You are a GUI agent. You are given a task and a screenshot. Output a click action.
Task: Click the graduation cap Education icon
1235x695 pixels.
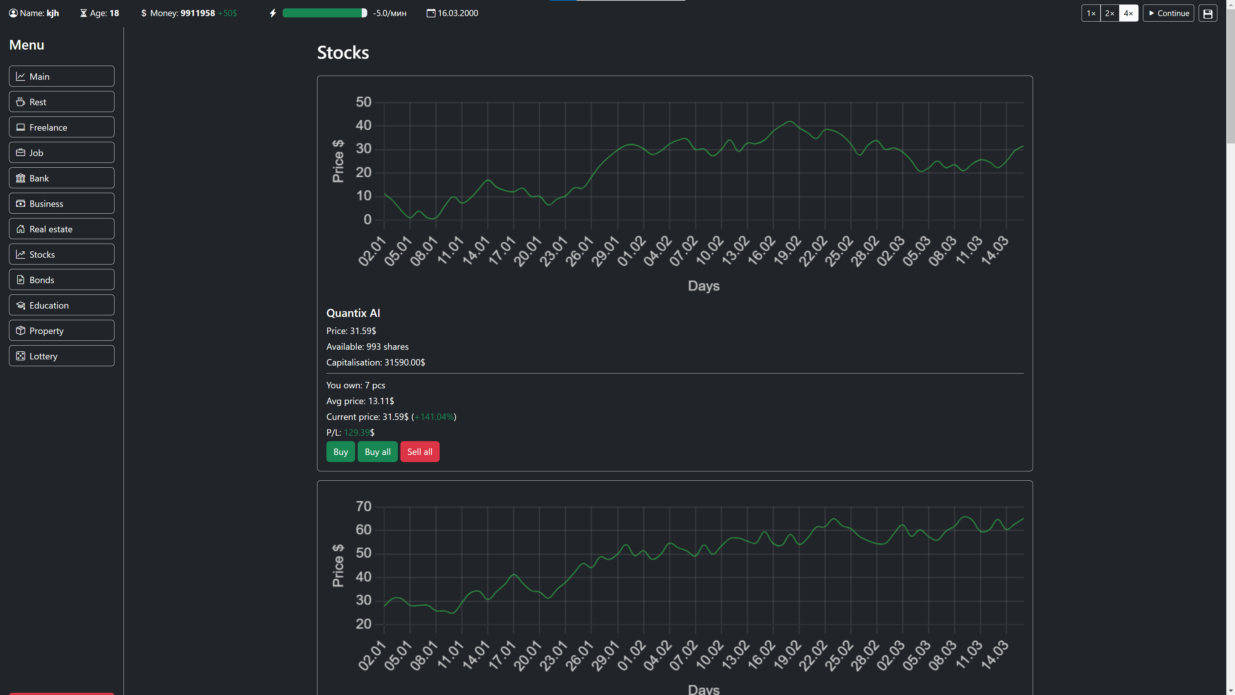[x=21, y=306]
